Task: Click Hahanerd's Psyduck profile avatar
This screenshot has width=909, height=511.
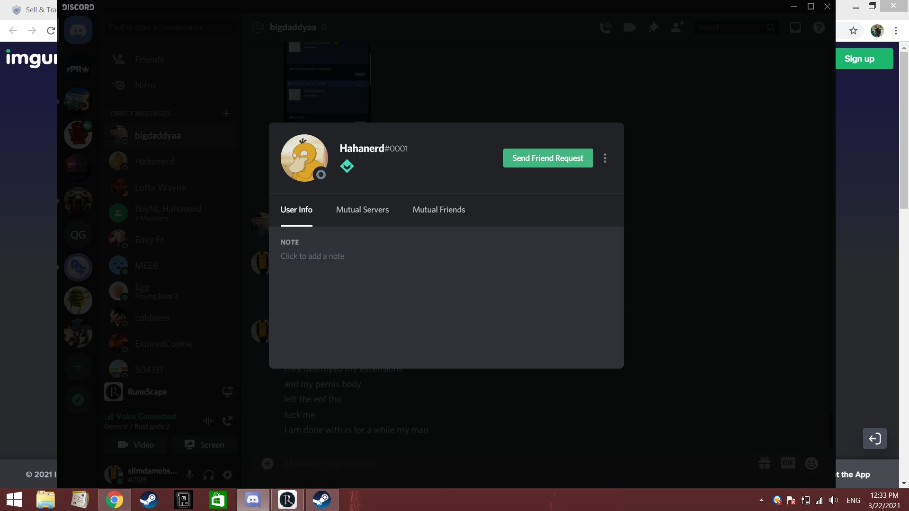Action: [304, 158]
